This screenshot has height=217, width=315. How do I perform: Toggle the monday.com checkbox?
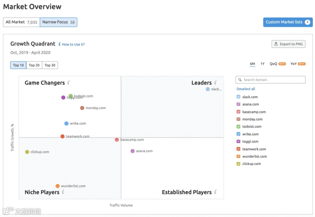pos(239,119)
